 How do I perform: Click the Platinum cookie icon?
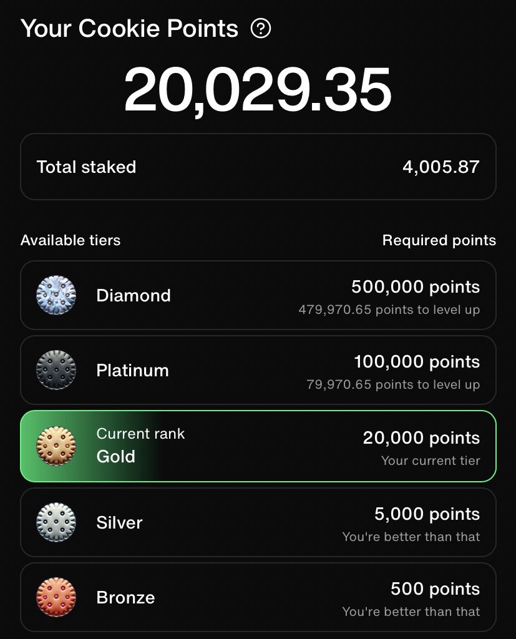point(56,370)
